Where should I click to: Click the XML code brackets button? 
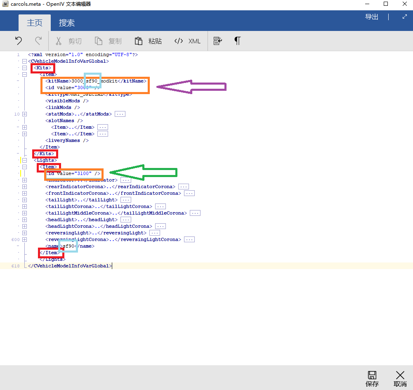tap(187, 41)
